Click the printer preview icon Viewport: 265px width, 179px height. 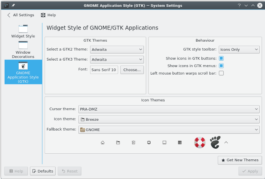point(149,143)
